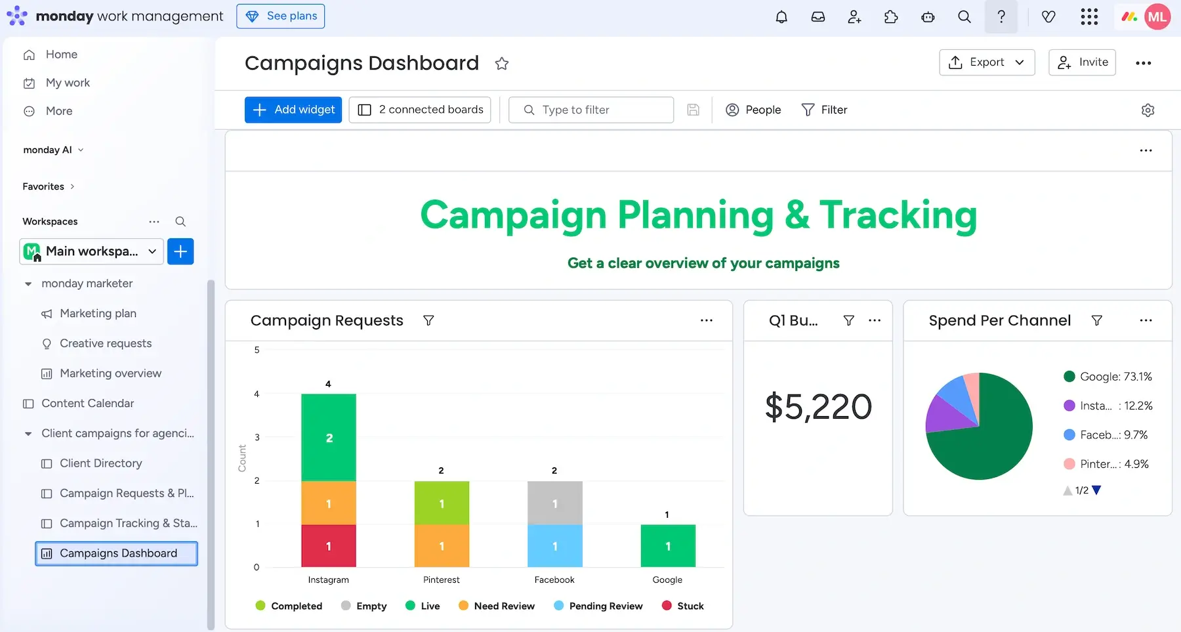This screenshot has width=1181, height=632.
Task: Open Q1 Budget widget three-dot menu
Action: tap(875, 320)
